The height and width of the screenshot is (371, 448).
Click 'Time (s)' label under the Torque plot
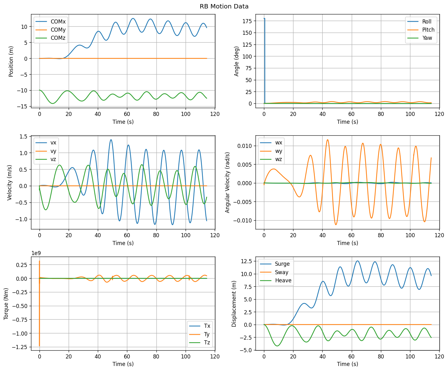(x=123, y=364)
